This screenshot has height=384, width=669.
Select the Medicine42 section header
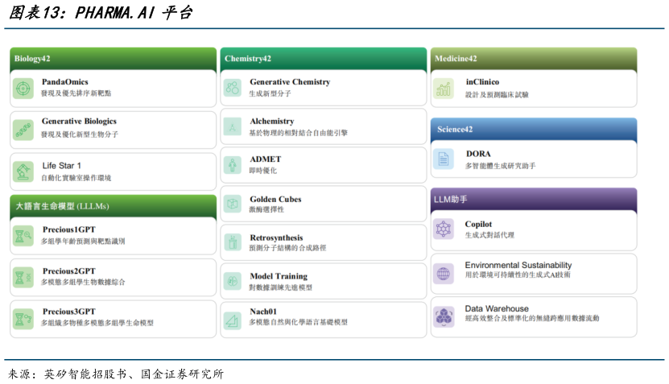pyautogui.click(x=534, y=59)
